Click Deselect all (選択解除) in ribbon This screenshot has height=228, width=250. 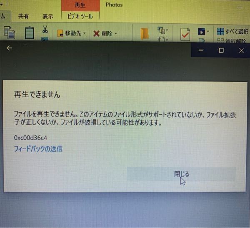pyautogui.click(x=231, y=41)
